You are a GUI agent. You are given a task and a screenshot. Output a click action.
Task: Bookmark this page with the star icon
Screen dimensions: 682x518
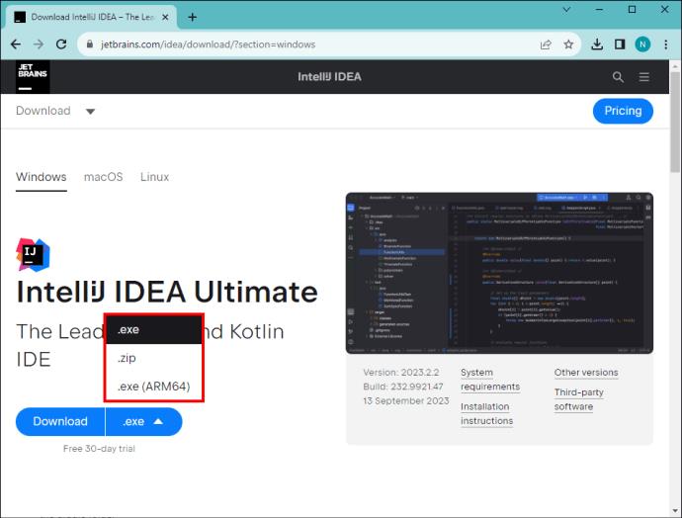(x=568, y=44)
